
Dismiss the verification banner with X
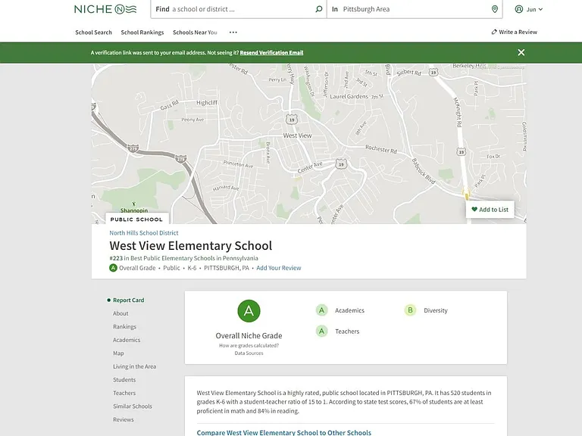point(521,53)
